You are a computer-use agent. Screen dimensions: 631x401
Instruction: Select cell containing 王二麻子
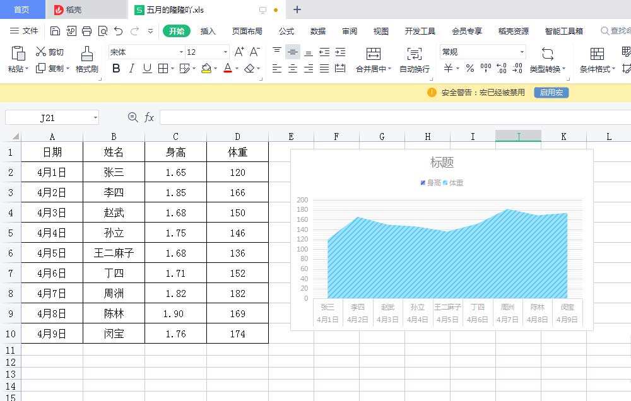(114, 253)
